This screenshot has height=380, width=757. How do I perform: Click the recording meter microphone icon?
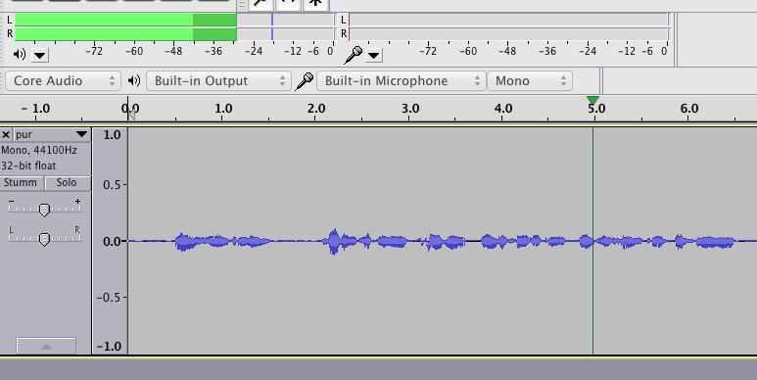point(353,55)
